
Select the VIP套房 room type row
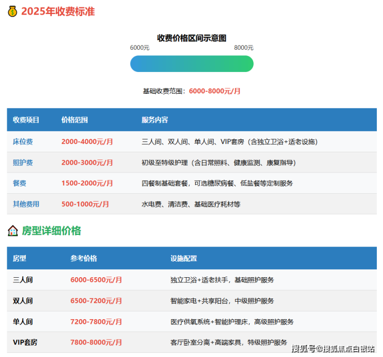point(25,342)
